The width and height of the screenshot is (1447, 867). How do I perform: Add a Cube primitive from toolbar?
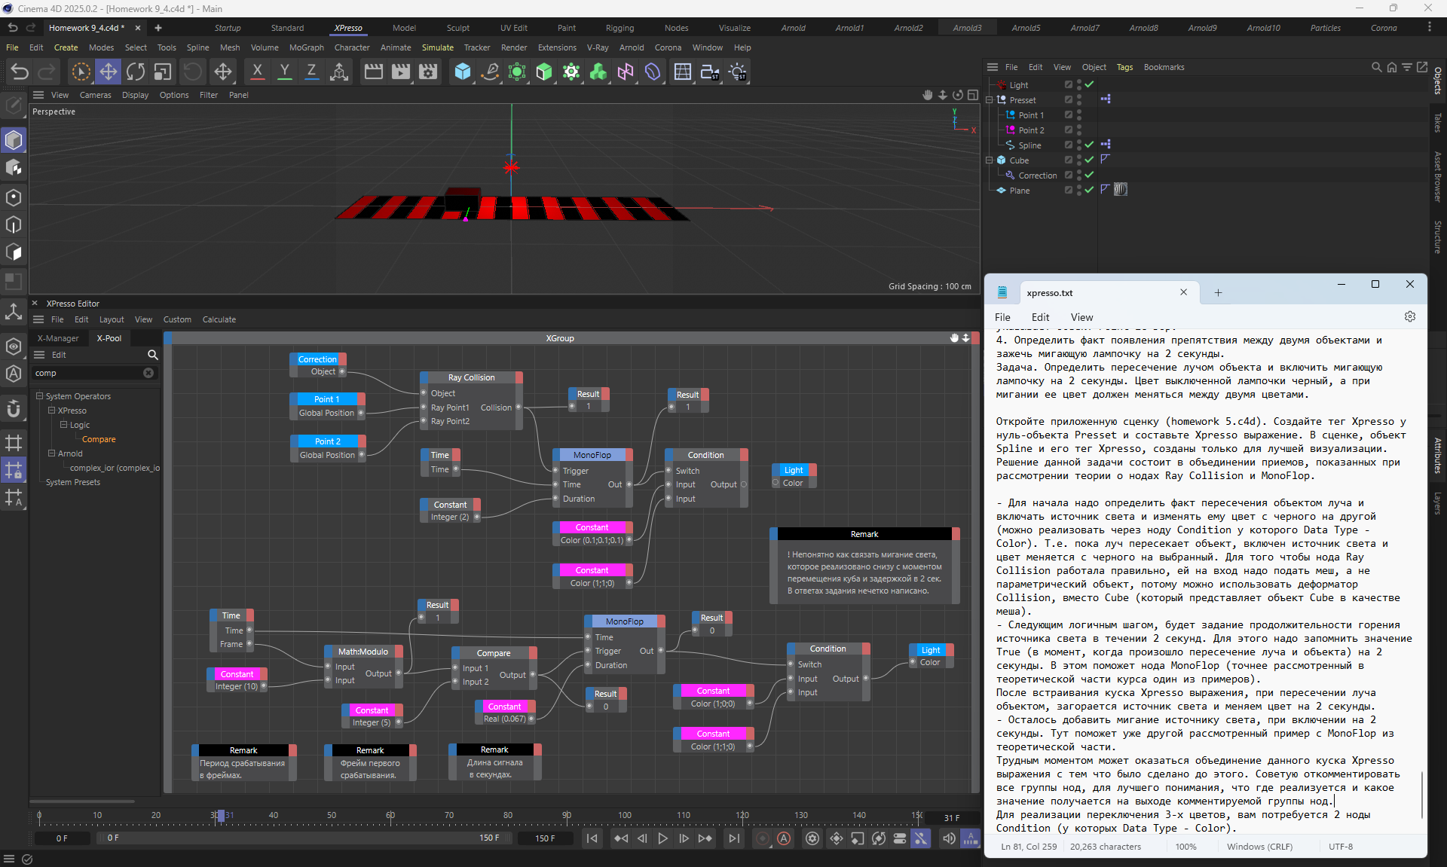click(x=463, y=72)
